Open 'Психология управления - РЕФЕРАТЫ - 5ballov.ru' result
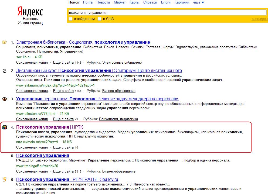This screenshot has height=196, width=268. pyautogui.click(x=67, y=180)
